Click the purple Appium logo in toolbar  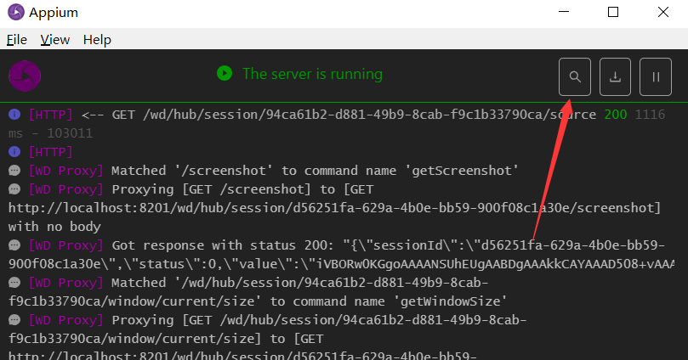[25, 76]
